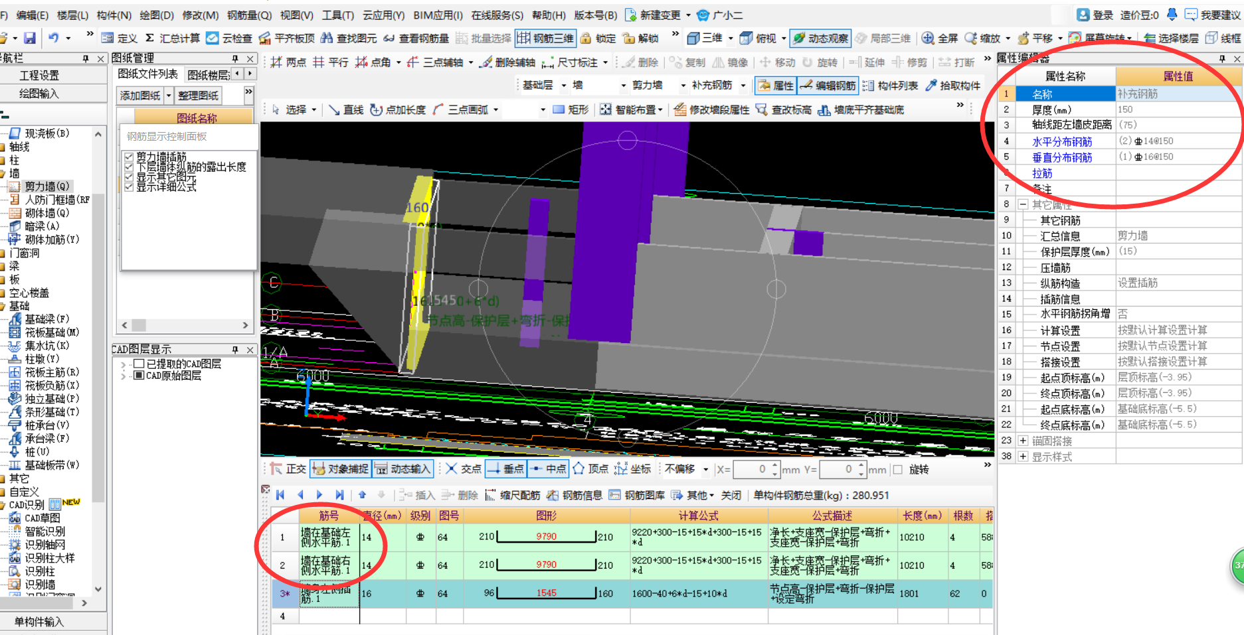Open 构件列表 component list
The width and height of the screenshot is (1244, 635).
[890, 85]
